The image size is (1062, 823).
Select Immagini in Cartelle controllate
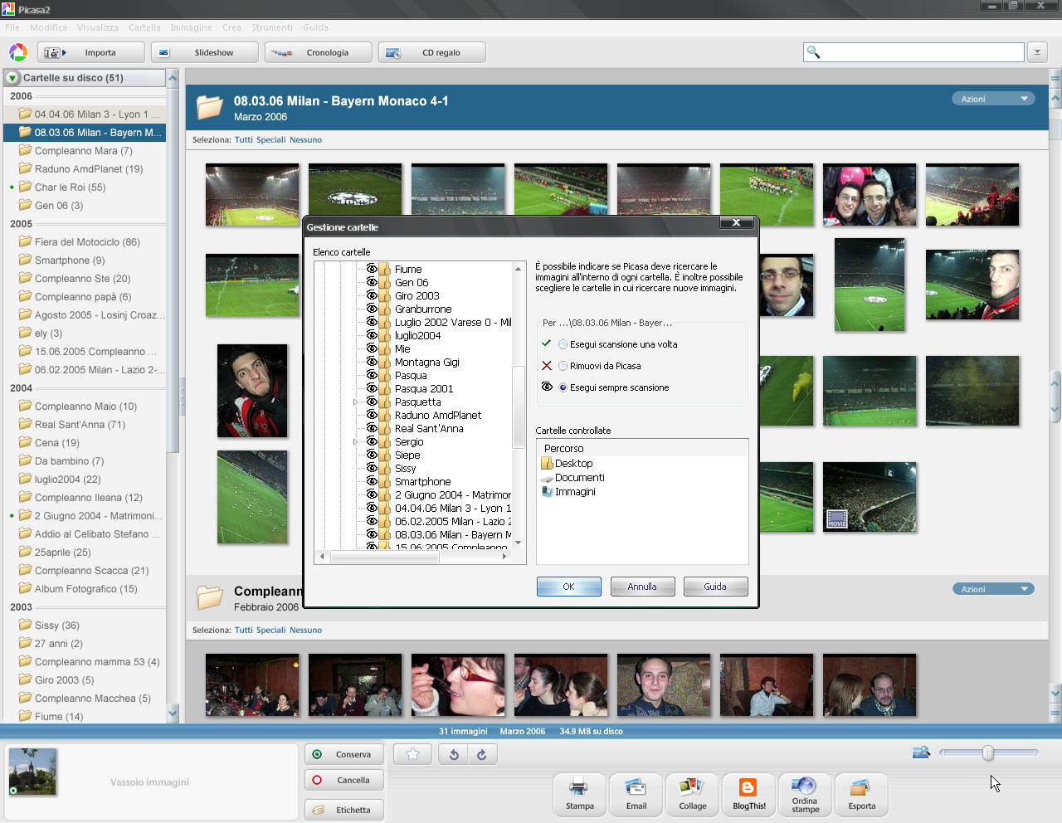568,492
